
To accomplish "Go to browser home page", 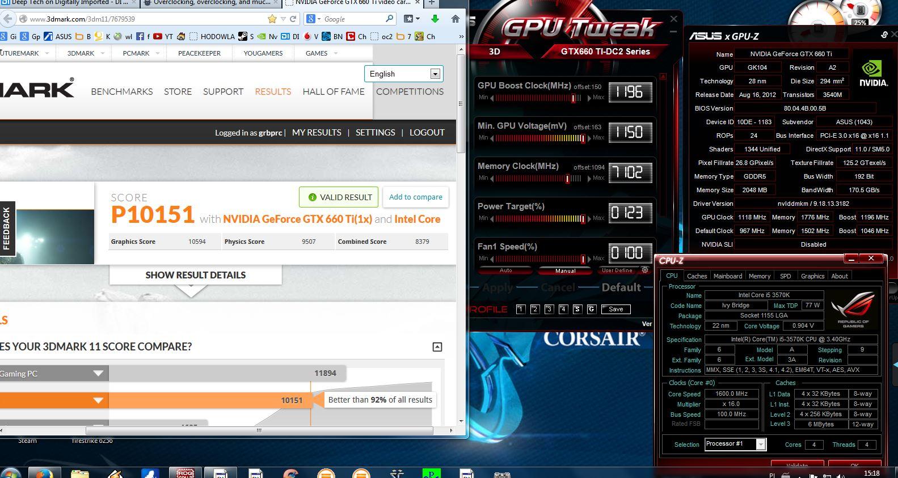I will point(456,19).
